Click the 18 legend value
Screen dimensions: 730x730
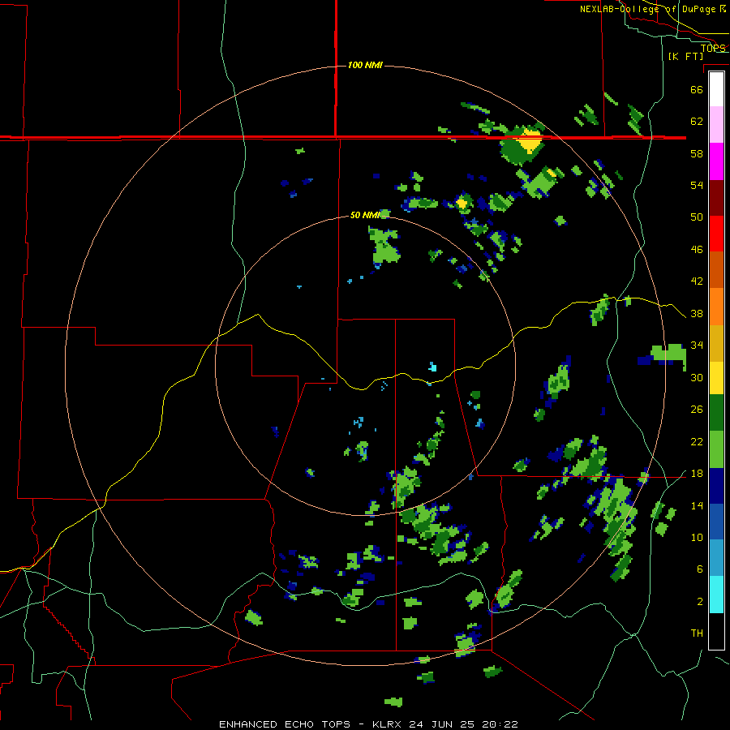tap(697, 474)
